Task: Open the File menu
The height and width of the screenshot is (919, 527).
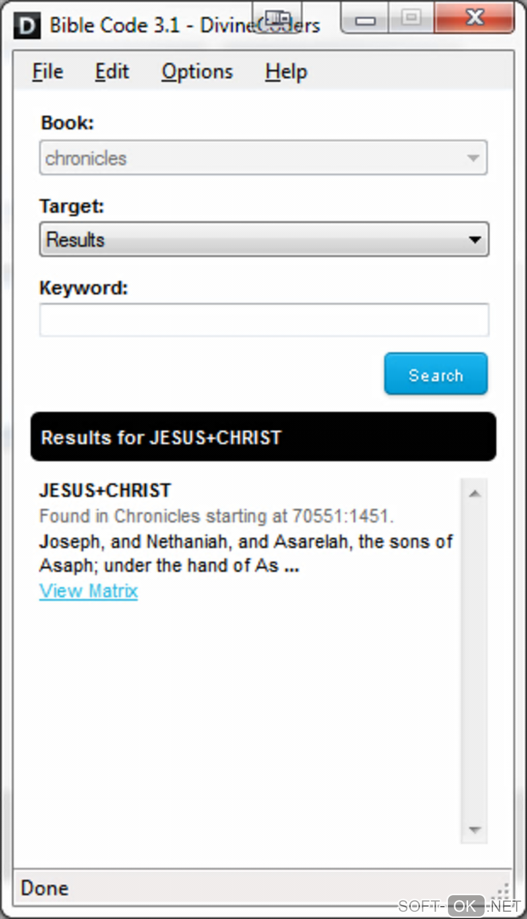Action: 48,72
